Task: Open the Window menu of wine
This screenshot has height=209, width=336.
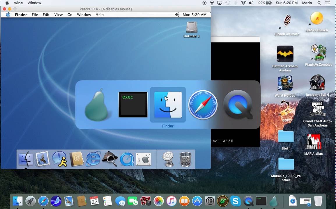Action: pos(34,3)
